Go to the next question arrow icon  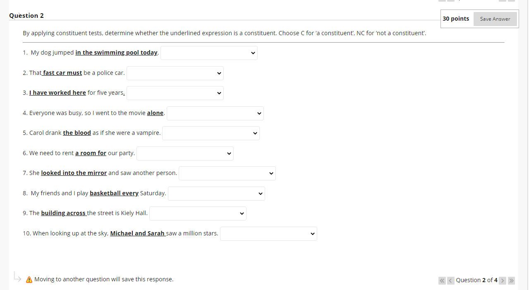click(x=503, y=280)
